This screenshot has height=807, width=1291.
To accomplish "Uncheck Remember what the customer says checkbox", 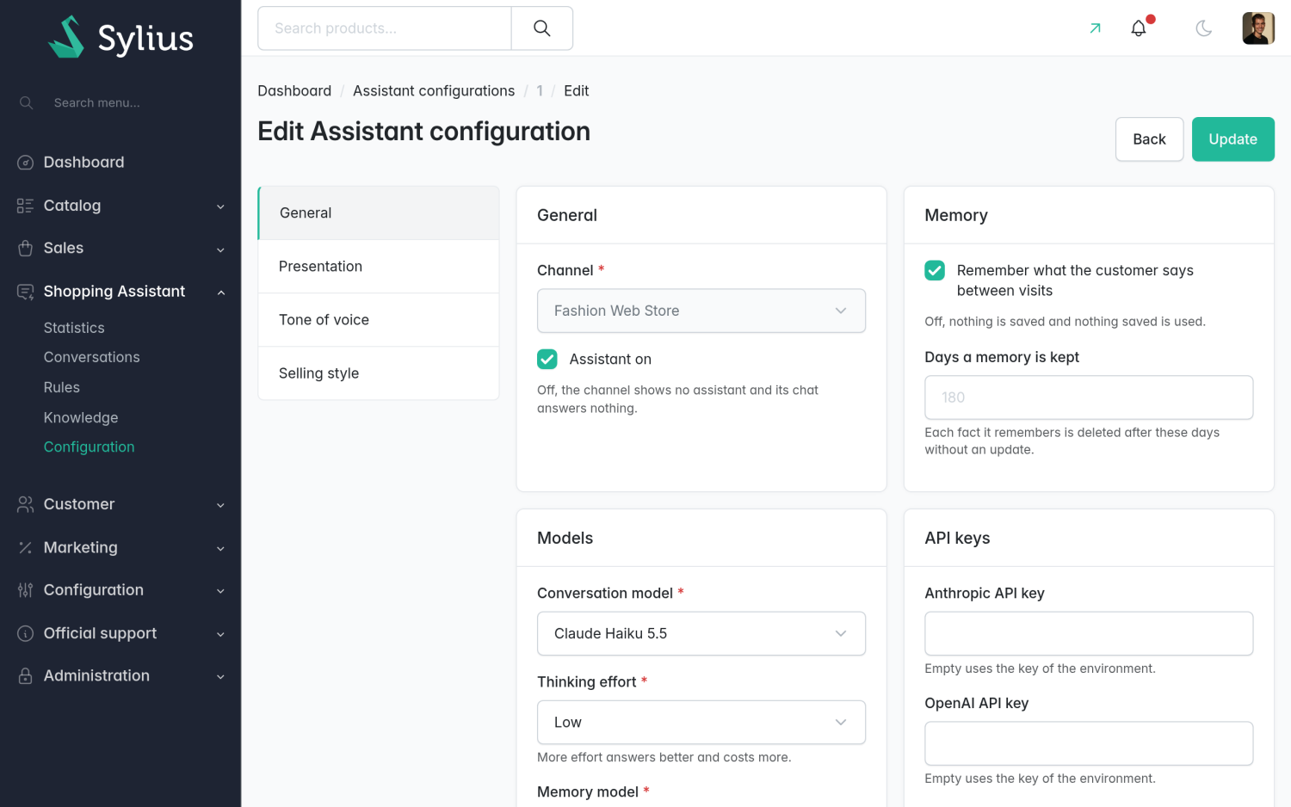I will click(935, 270).
